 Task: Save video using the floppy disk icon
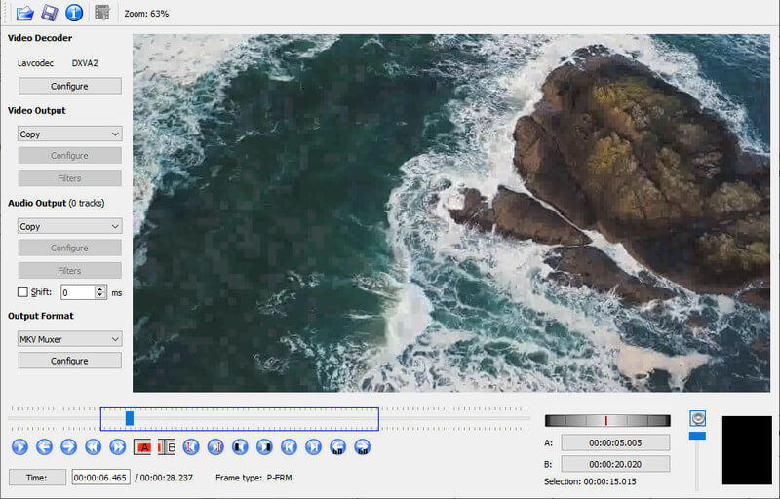click(50, 13)
